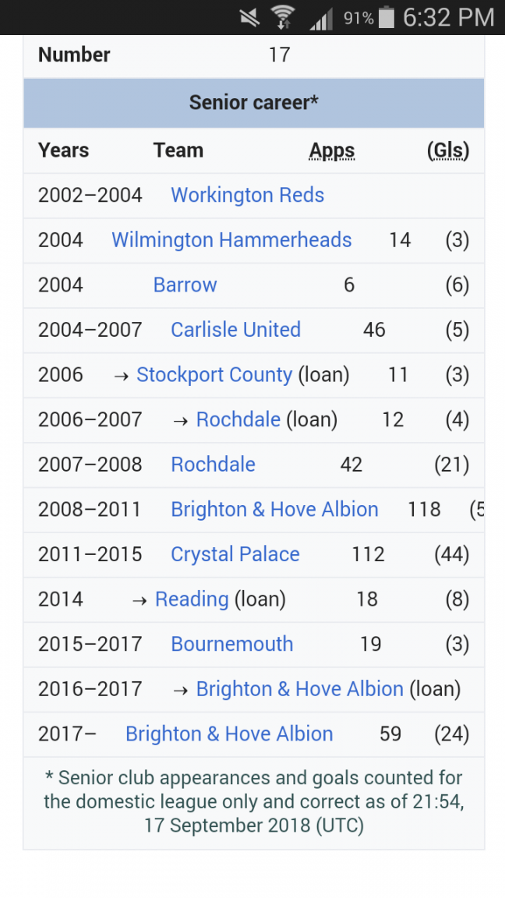
Task: Tap the 6:32 PM clock
Action: (x=448, y=17)
